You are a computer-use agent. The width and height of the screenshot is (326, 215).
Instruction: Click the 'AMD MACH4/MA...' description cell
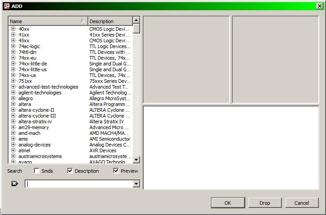[x=109, y=133]
